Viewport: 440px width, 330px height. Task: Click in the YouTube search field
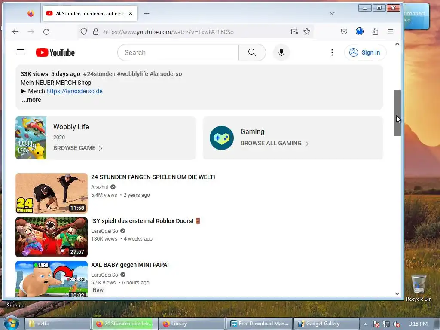click(x=178, y=52)
